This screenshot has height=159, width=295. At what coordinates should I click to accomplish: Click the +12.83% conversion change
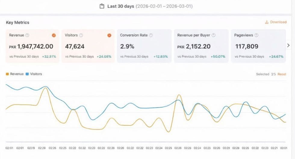point(161,57)
